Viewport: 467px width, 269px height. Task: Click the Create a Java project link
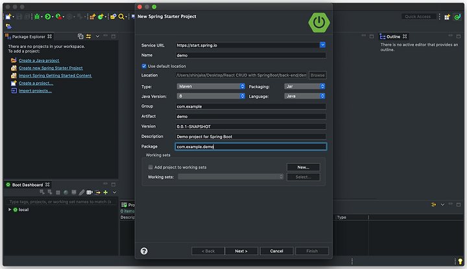pos(39,60)
